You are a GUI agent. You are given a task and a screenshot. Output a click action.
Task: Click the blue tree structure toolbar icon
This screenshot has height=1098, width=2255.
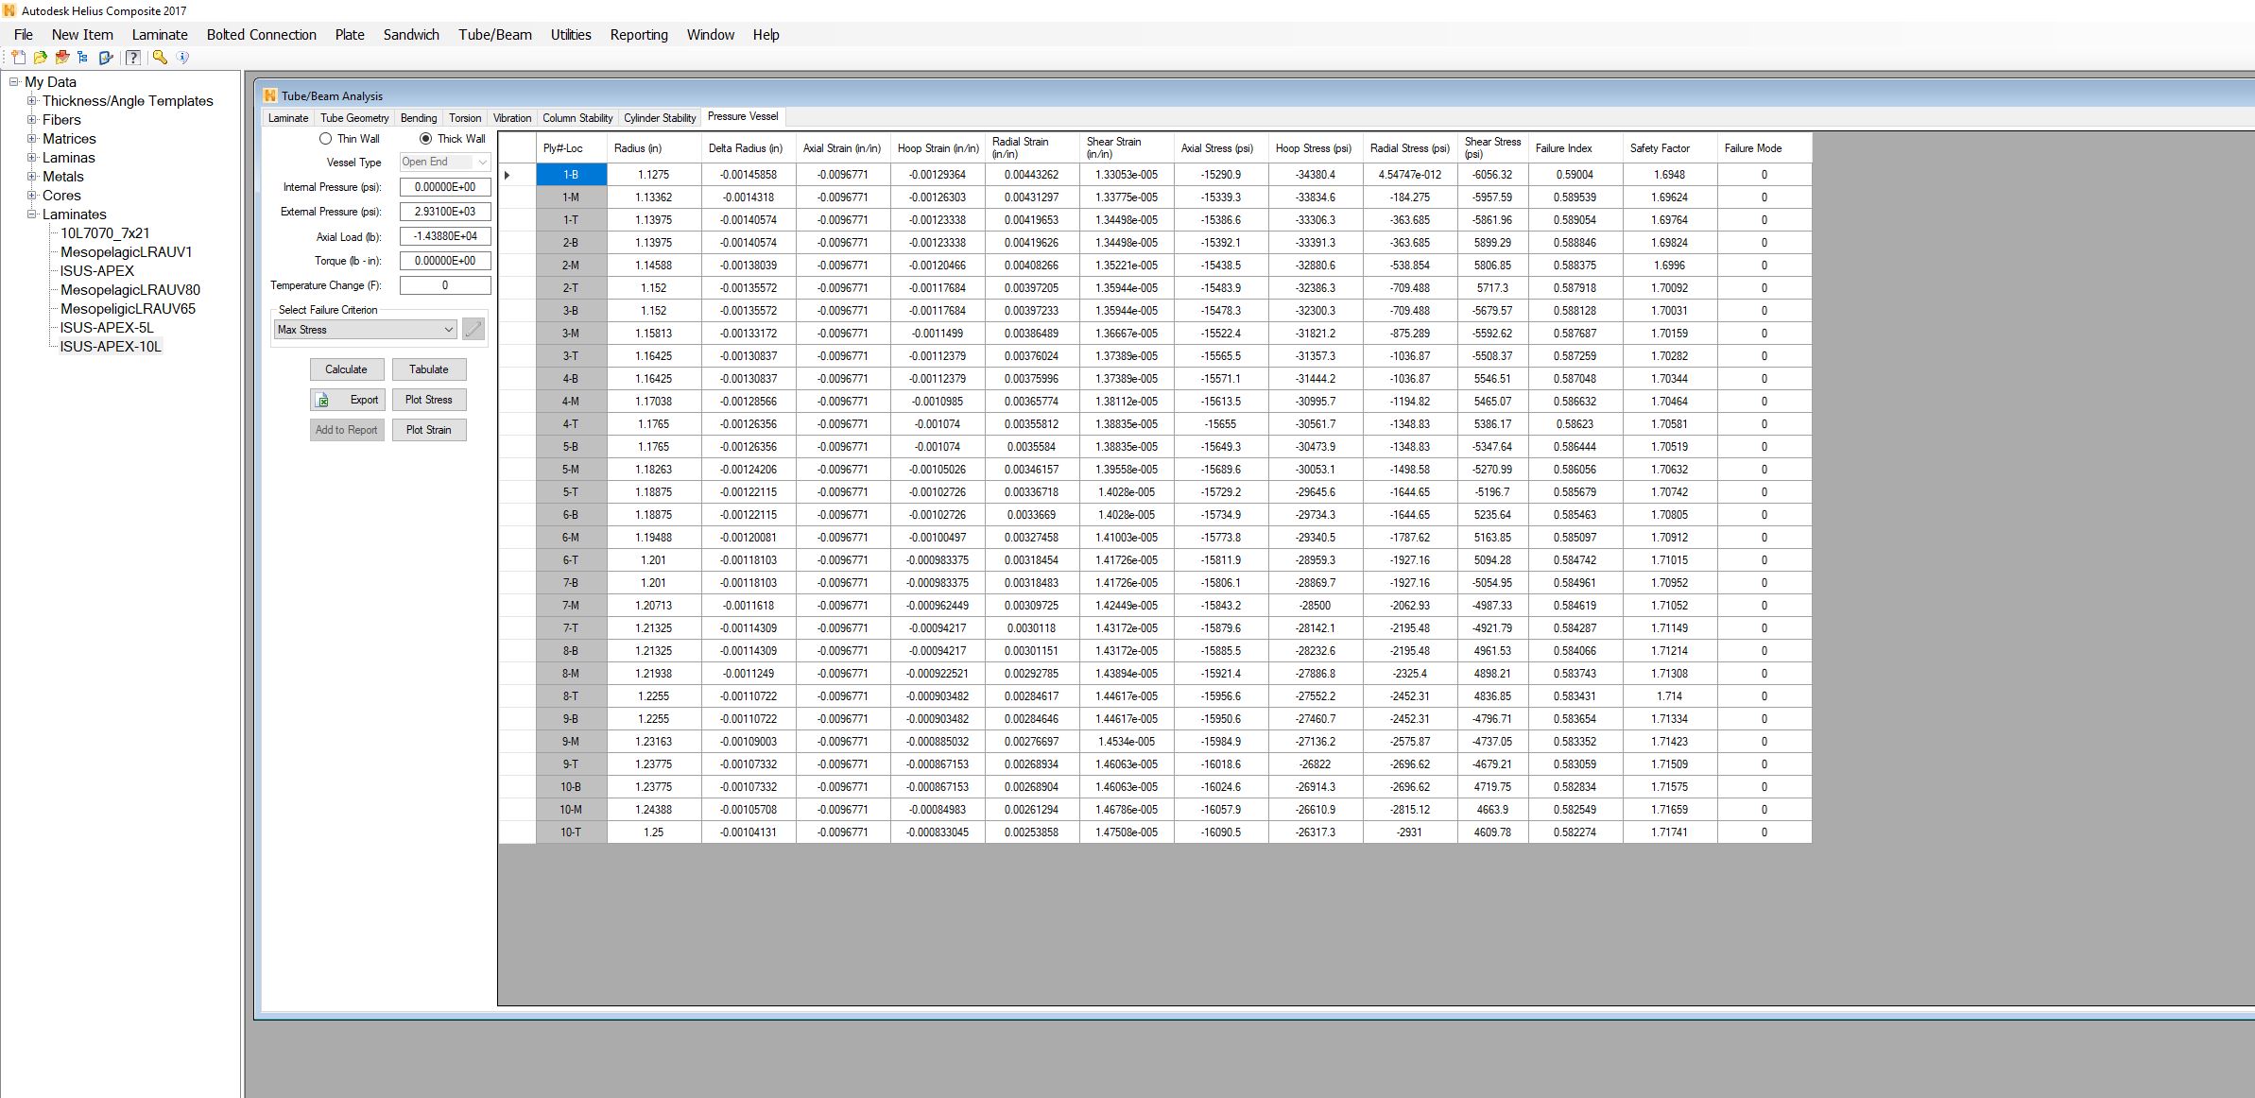tap(83, 58)
